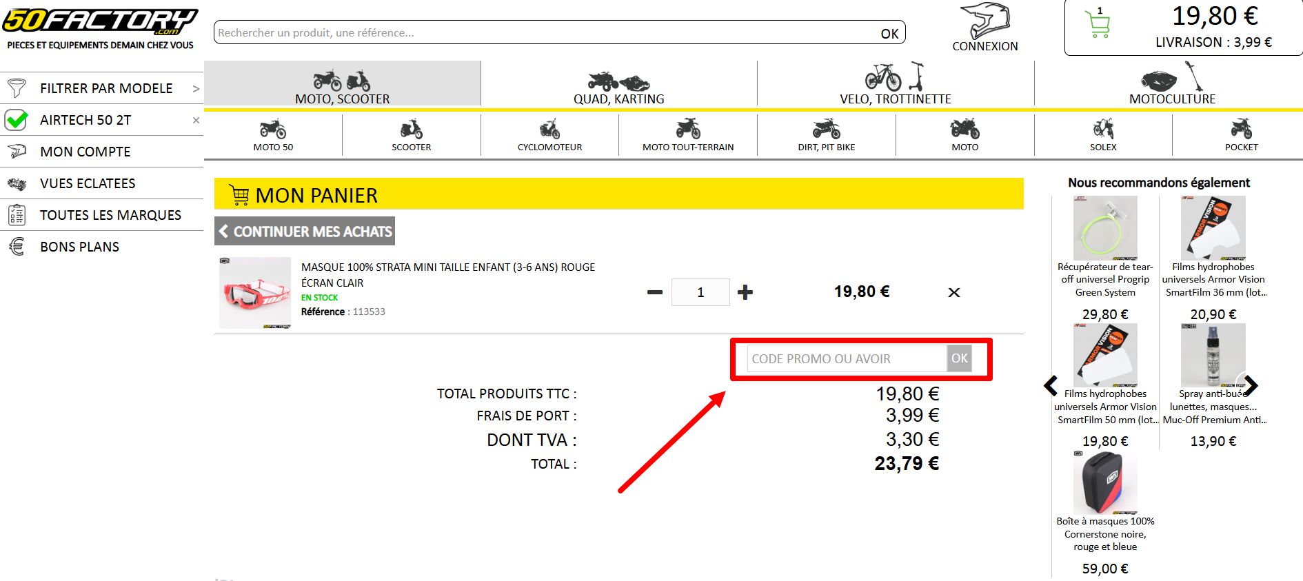This screenshot has height=581, width=1303.
Task: Open the green shopping cart icon
Action: pos(1097,25)
